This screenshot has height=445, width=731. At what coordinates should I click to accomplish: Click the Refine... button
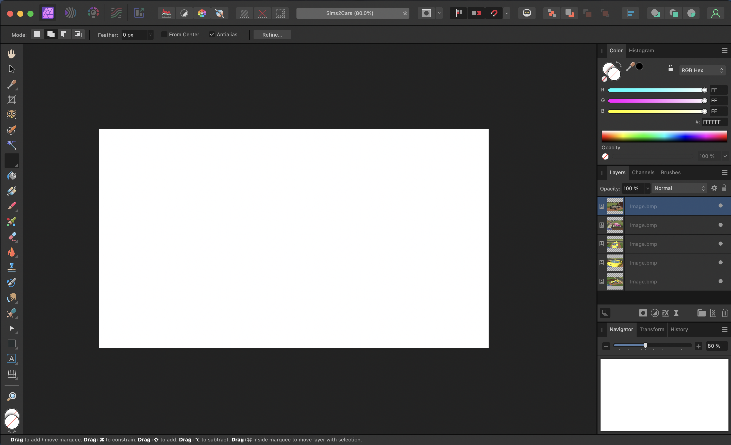[x=272, y=35]
